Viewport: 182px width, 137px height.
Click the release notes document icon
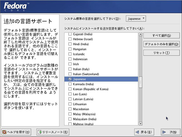[40, 132]
